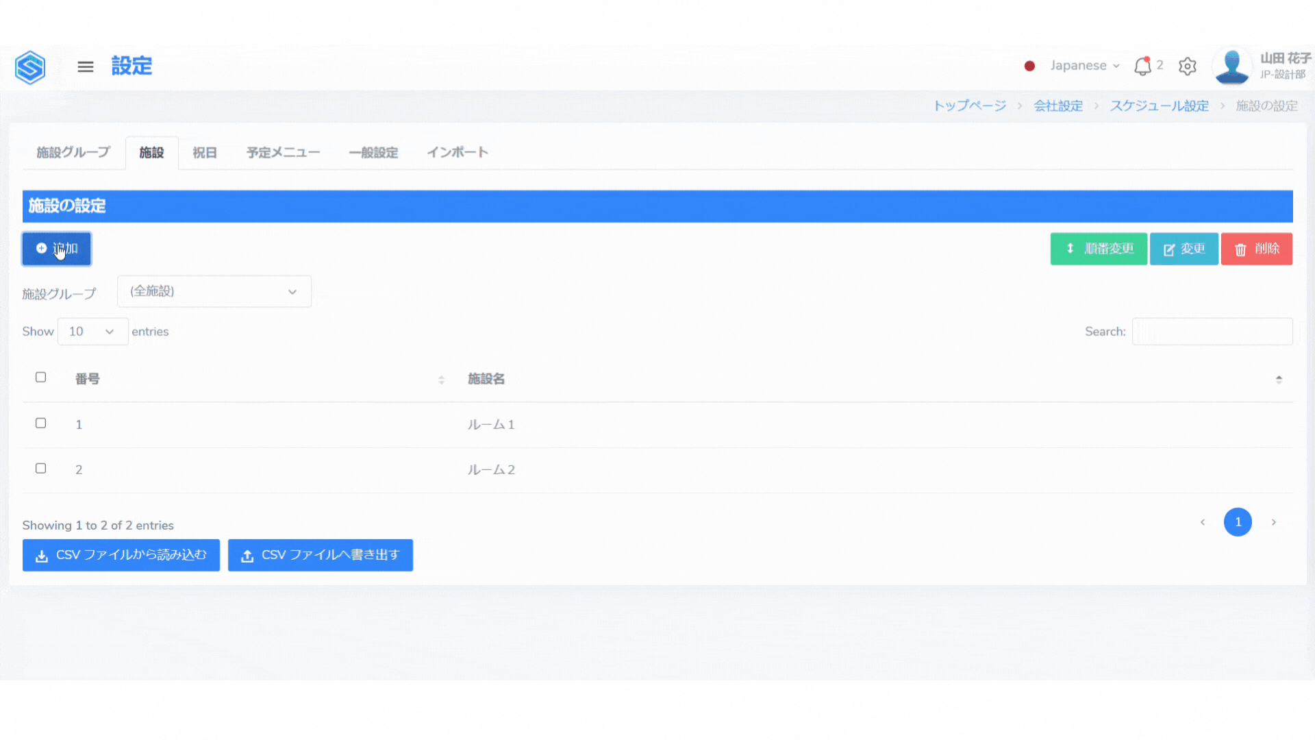Image resolution: width=1315 pixels, height=740 pixels.
Task: Click the app logo icon
Action: click(x=30, y=67)
